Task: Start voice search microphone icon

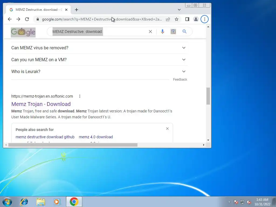Action: coord(163,32)
